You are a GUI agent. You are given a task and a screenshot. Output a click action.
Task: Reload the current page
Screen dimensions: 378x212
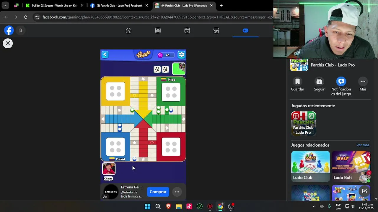tap(26, 17)
